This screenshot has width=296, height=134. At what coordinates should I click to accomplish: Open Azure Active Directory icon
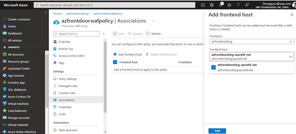5,132
